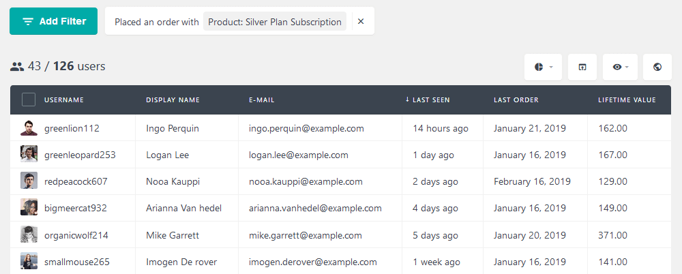Click the E-mail column header
This screenshot has height=274, width=682.
tap(261, 100)
